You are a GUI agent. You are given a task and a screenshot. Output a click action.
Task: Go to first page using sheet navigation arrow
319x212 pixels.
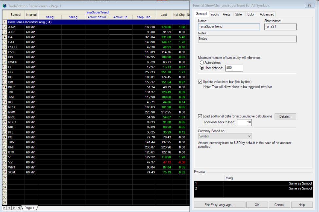tap(4, 208)
